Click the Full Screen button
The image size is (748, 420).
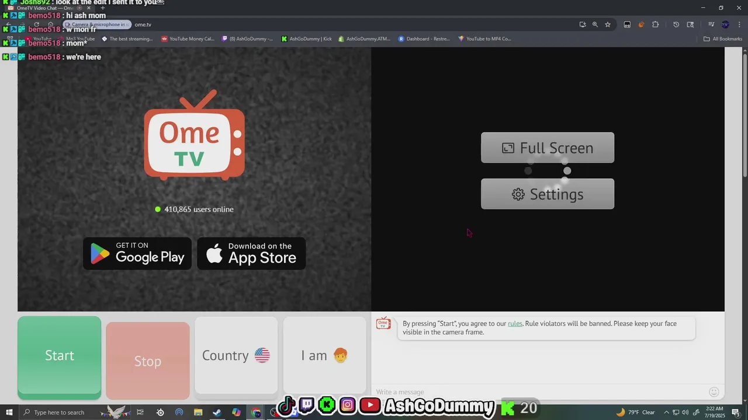[x=548, y=148]
